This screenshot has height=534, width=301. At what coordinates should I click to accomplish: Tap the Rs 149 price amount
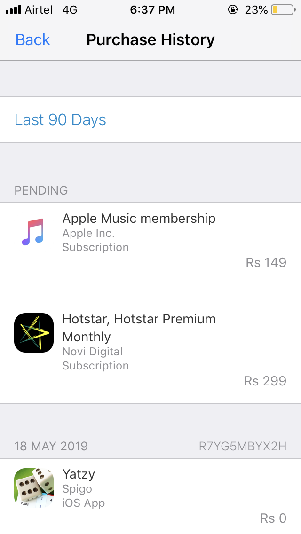(266, 263)
